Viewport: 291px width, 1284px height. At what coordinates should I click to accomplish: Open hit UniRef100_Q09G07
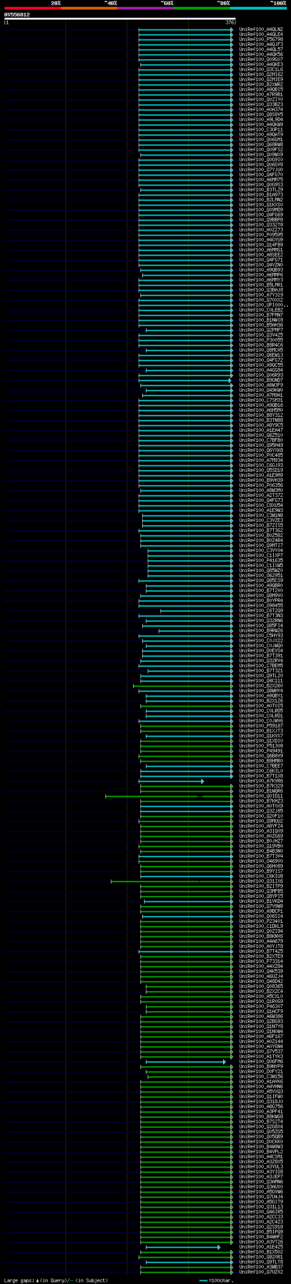261,59
